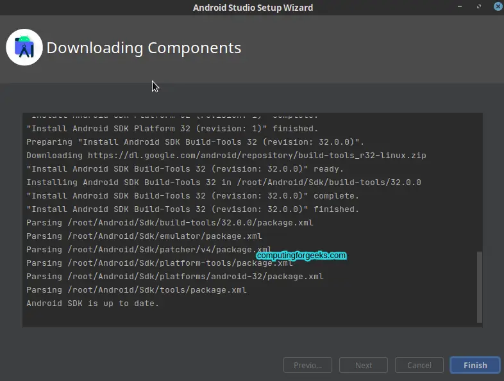Close the Setup Wizard window
The width and height of the screenshot is (504, 381).
click(x=498, y=6)
